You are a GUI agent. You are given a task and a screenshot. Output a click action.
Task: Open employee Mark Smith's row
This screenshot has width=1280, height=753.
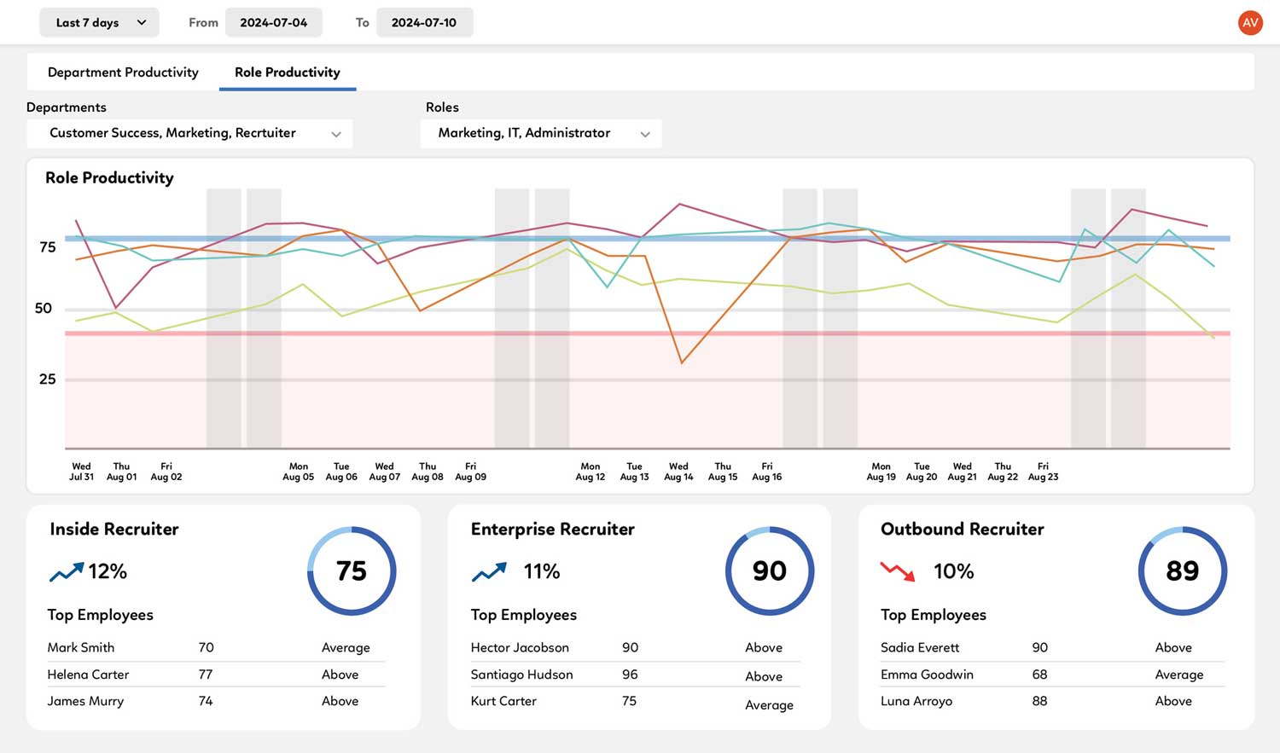81,647
